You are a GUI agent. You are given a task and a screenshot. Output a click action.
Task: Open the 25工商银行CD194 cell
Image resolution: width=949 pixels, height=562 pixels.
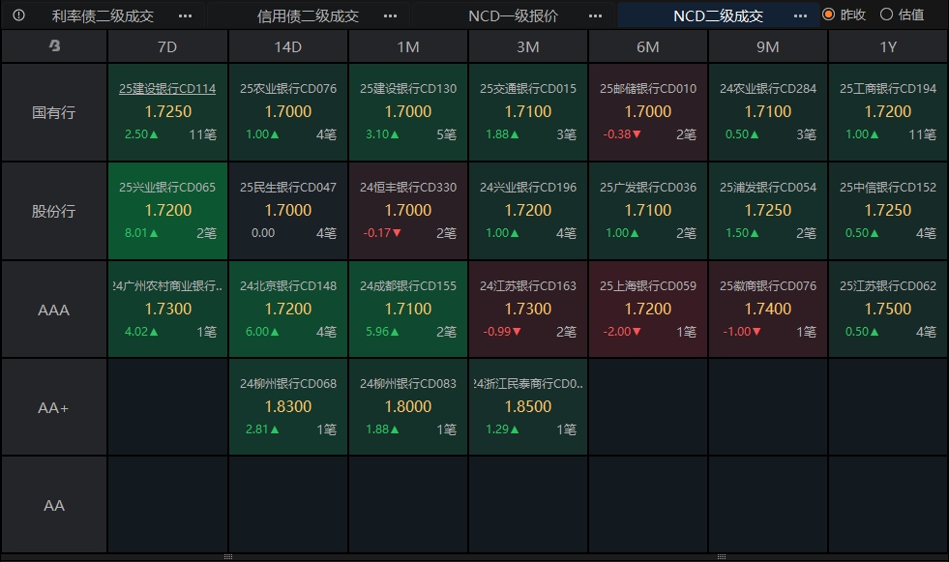click(888, 112)
